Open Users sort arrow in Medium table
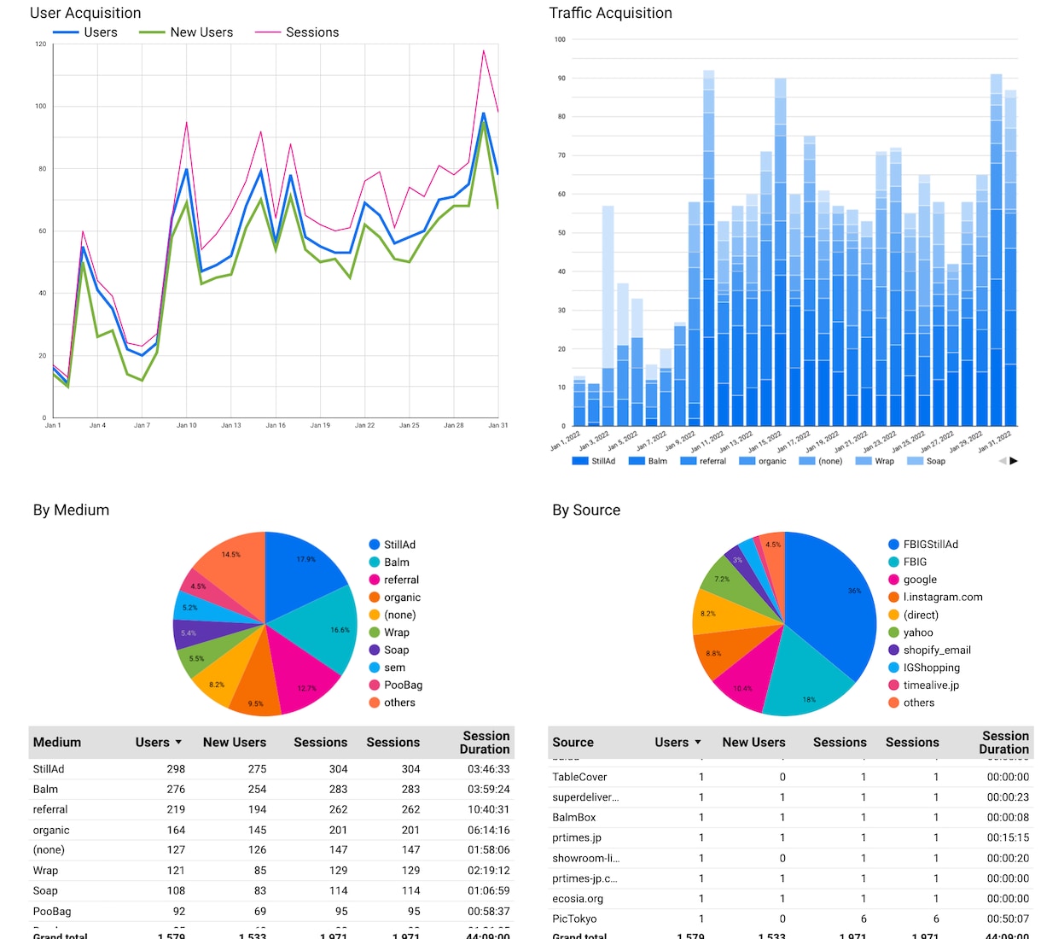 click(178, 743)
